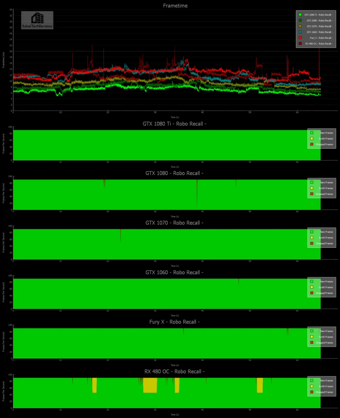The image size is (340, 418).
Task: Click the RX 480 OC dark red legend marker
Action: (300, 43)
